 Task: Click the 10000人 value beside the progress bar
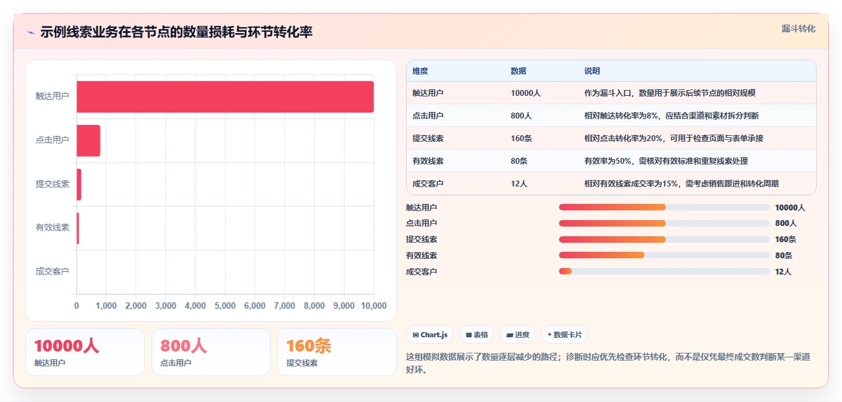pyautogui.click(x=790, y=207)
